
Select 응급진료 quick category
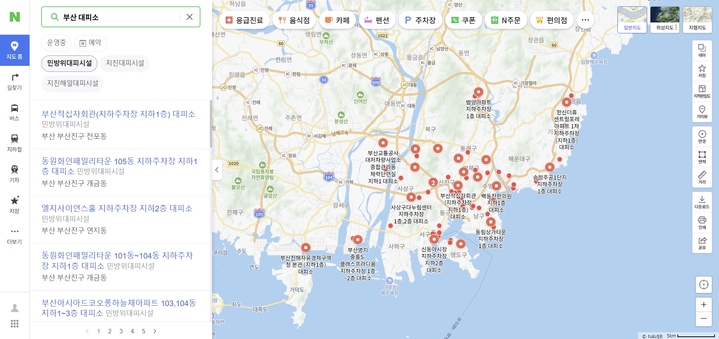tap(244, 20)
